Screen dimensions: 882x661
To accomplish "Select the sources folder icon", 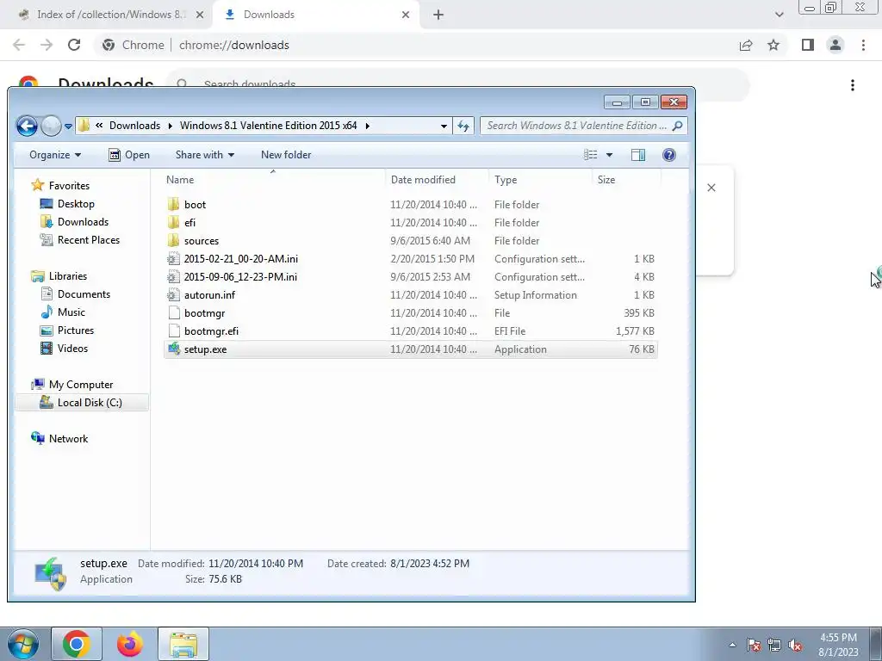I will 174,240.
